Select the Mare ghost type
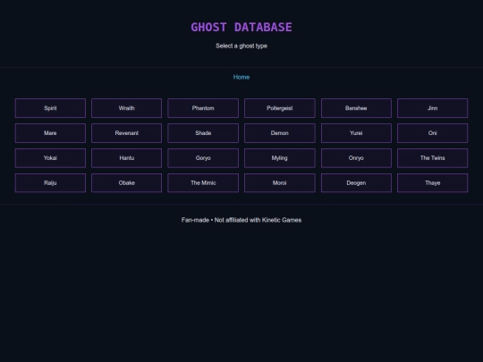Screen dimensions: 483x362 point(50,133)
